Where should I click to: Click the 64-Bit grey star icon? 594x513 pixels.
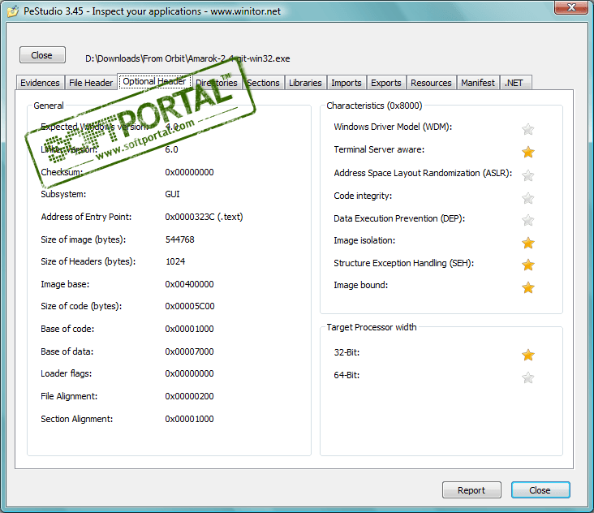[x=527, y=377]
